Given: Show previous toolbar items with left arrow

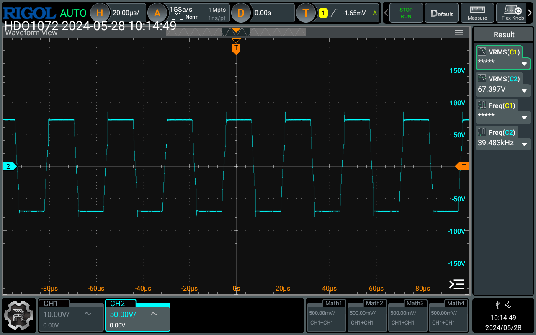Looking at the screenshot, I should pos(385,13).
